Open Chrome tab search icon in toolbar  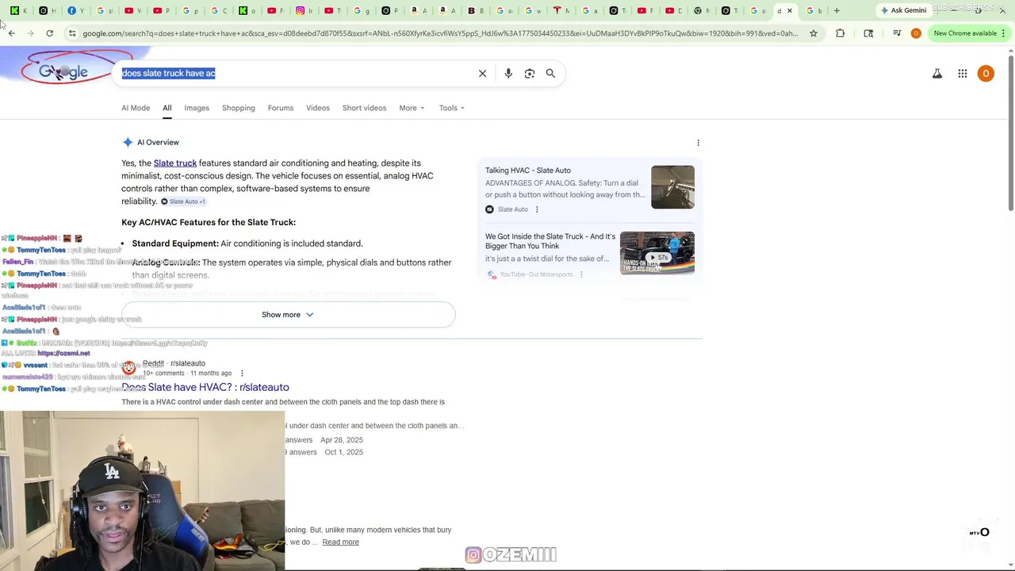[x=868, y=33]
